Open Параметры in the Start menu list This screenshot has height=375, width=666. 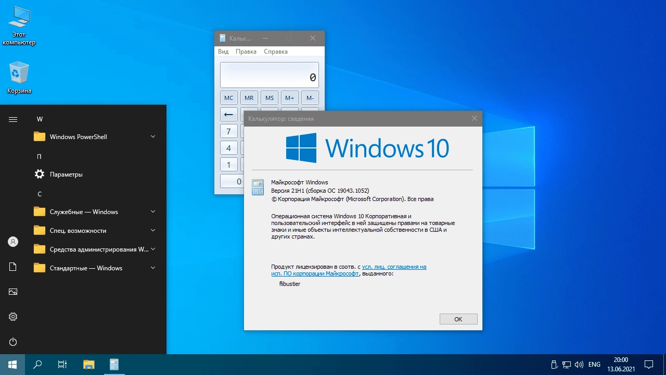(96, 174)
